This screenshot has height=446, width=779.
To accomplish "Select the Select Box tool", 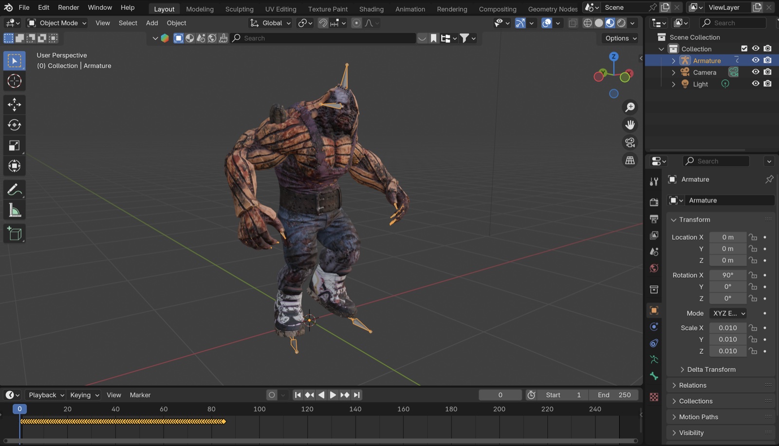I will coord(15,61).
